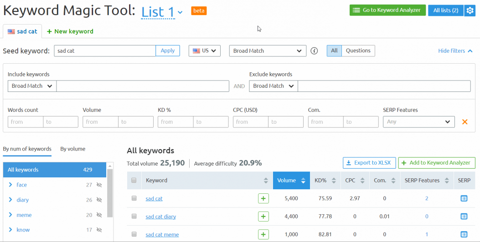Switch to 'By volume' tab
Viewport: 480px width, 242px height.
pyautogui.click(x=73, y=149)
